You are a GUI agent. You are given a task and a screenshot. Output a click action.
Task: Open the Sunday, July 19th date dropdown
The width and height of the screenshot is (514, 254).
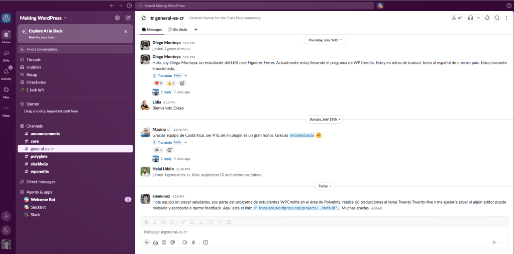(324, 119)
